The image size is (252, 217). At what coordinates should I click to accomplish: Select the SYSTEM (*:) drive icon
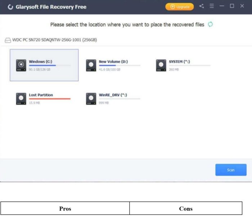point(161,65)
